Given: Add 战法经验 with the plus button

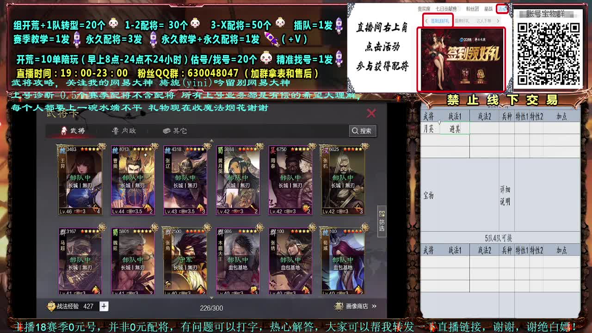Looking at the screenshot, I should [x=104, y=306].
